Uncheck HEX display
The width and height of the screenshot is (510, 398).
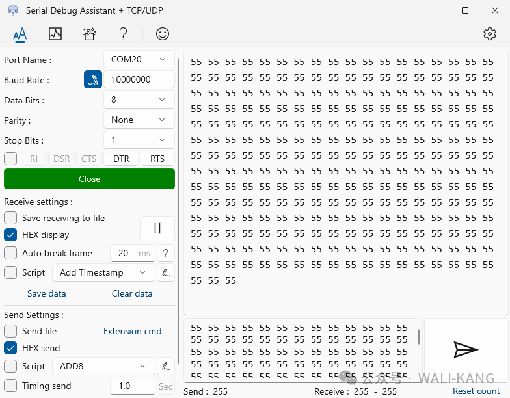(10, 235)
